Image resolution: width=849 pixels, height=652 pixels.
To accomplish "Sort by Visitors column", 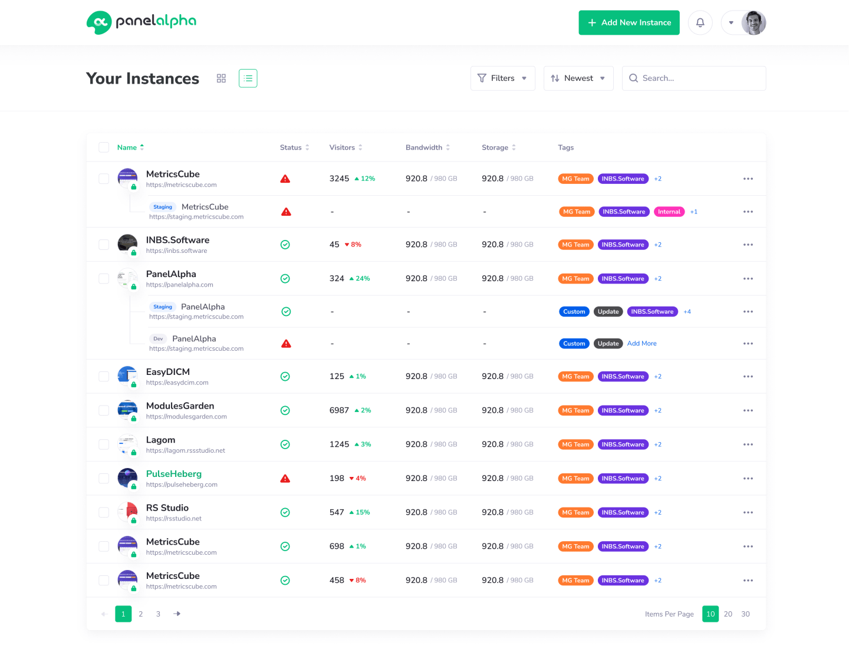I will 345,147.
